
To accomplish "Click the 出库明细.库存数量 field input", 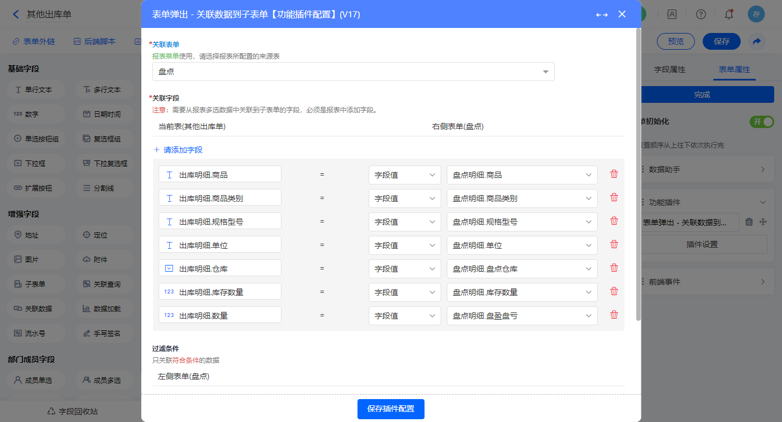I will click(220, 292).
